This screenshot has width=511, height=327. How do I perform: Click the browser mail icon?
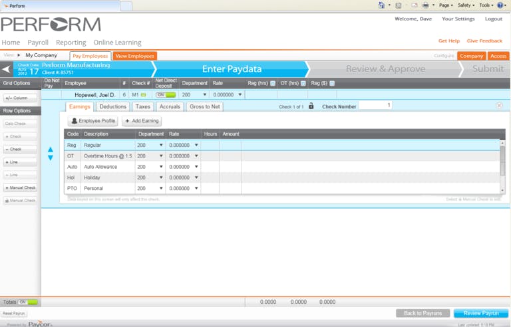click(x=415, y=5)
